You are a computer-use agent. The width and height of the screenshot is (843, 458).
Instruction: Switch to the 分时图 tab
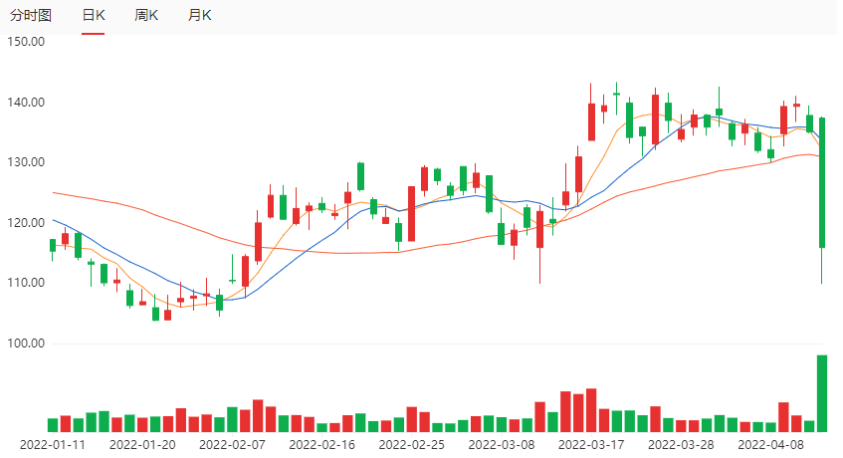29,16
